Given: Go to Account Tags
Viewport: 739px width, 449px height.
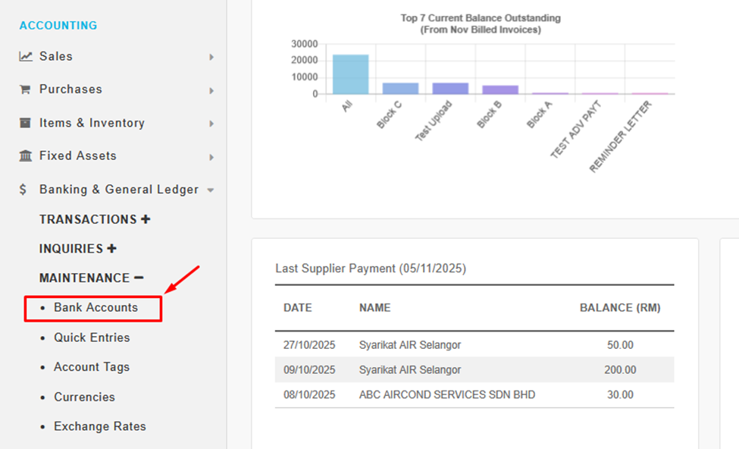Looking at the screenshot, I should coord(92,367).
